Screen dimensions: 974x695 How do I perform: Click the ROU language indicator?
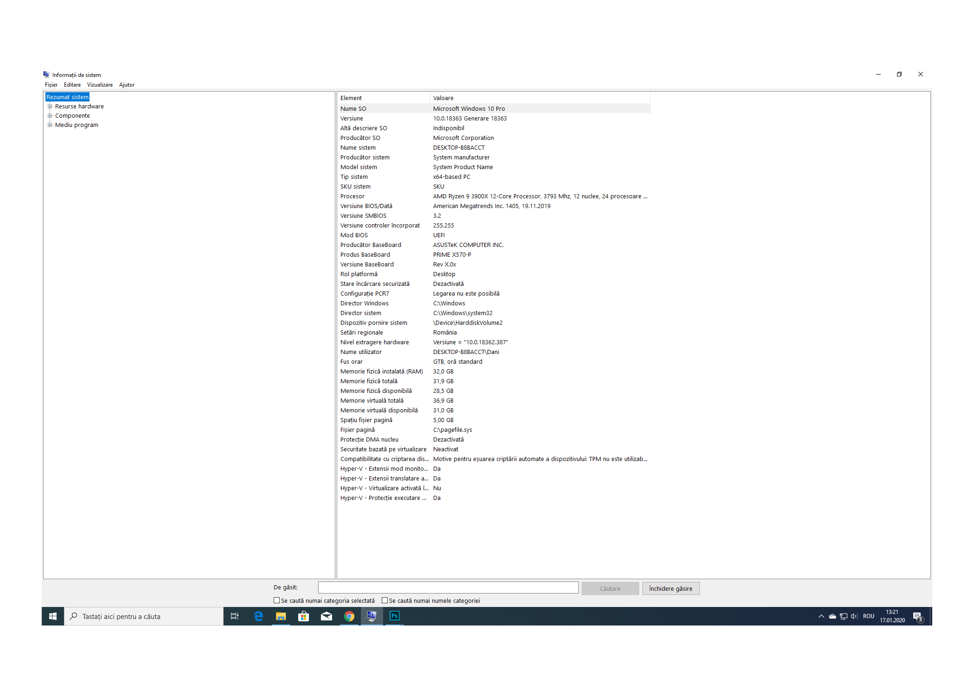[869, 616]
